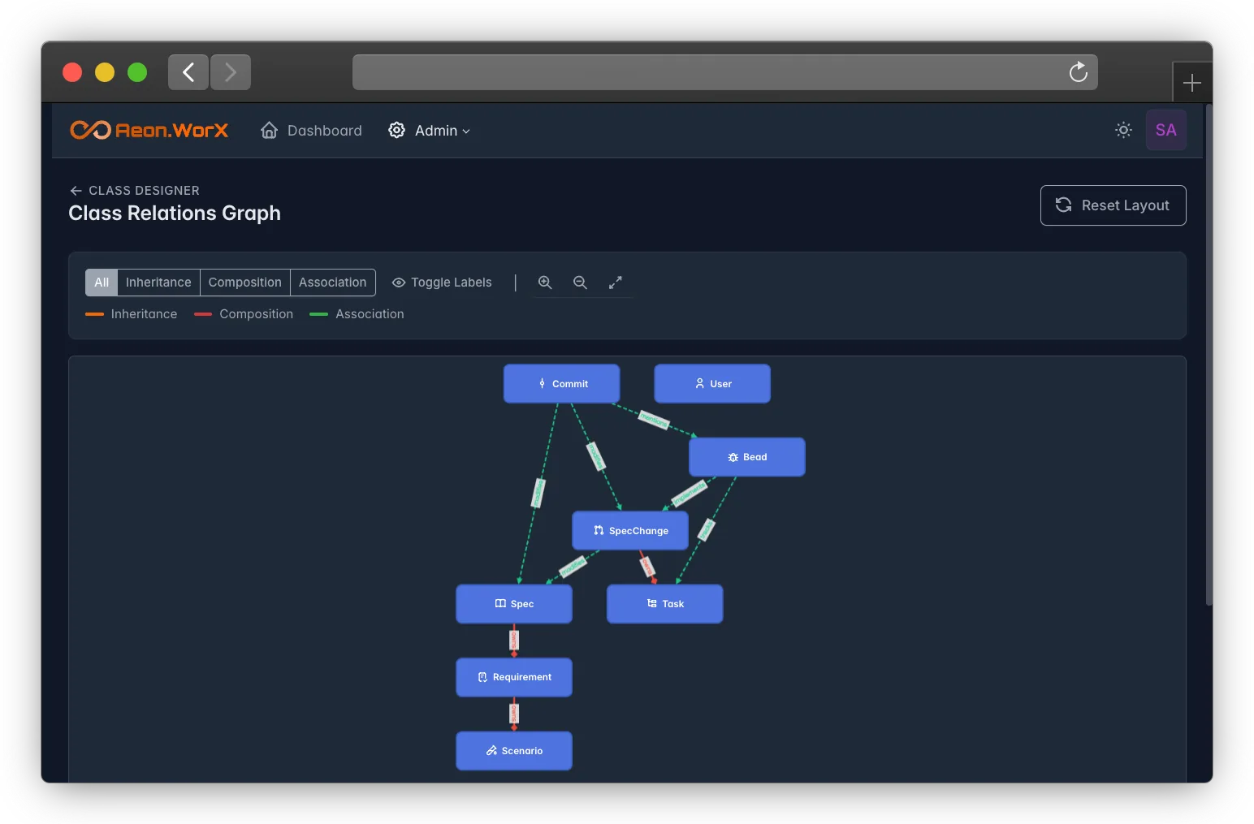Click the fit-to-view expand arrows icon
1254x824 pixels.
(x=616, y=283)
